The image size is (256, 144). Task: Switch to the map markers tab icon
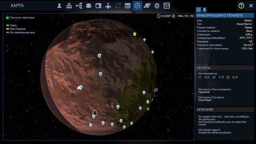pos(204,10)
